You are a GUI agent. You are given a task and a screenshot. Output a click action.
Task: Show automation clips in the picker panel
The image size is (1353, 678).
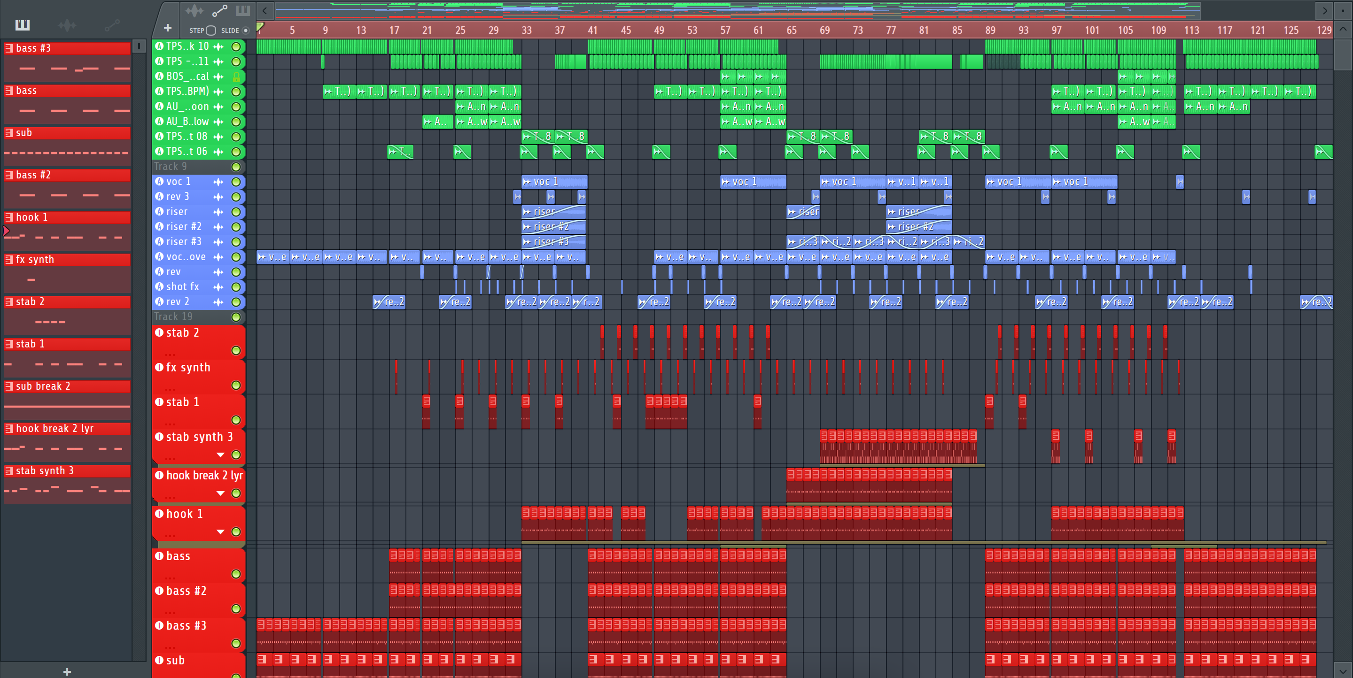tap(112, 25)
